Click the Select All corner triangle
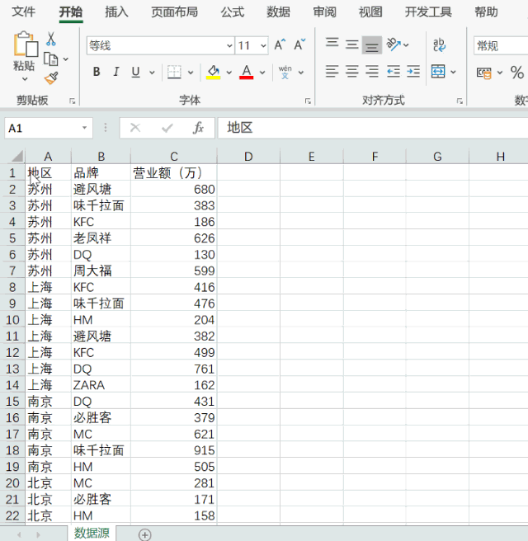This screenshot has width=528, height=541. (x=16, y=156)
